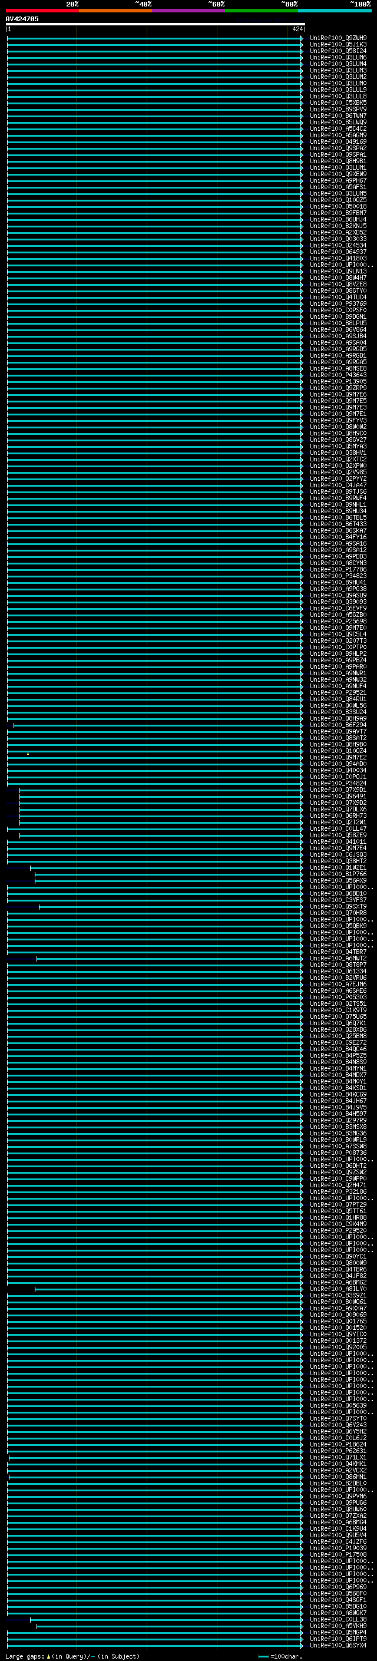Select hit label UniRef100_Q9M7E6
Image resolution: width=377 pixels, height=1661 pixels.
[x=338, y=395]
